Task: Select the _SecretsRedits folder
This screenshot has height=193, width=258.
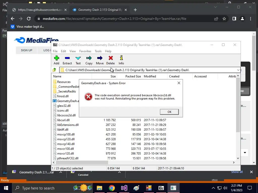Action: pos(64,91)
